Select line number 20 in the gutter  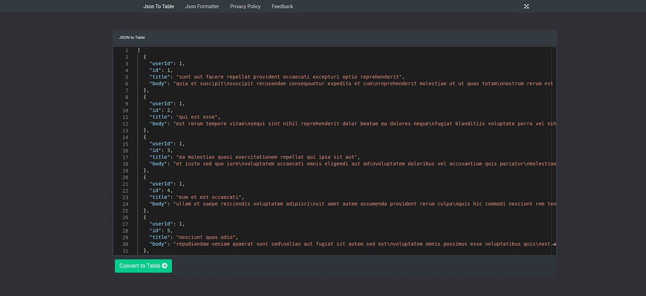[126, 177]
